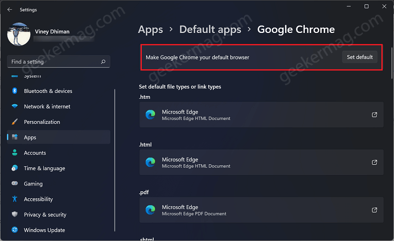This screenshot has width=394, height=241.
Task: Click the Bluetooth icon in sidebar
Action: click(x=15, y=91)
